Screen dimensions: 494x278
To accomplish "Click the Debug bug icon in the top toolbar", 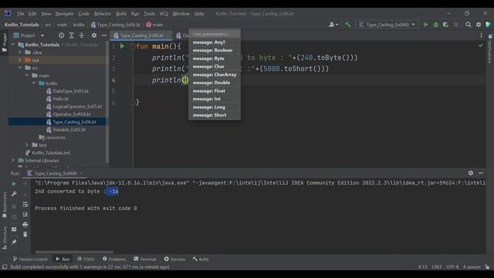I will point(435,25).
